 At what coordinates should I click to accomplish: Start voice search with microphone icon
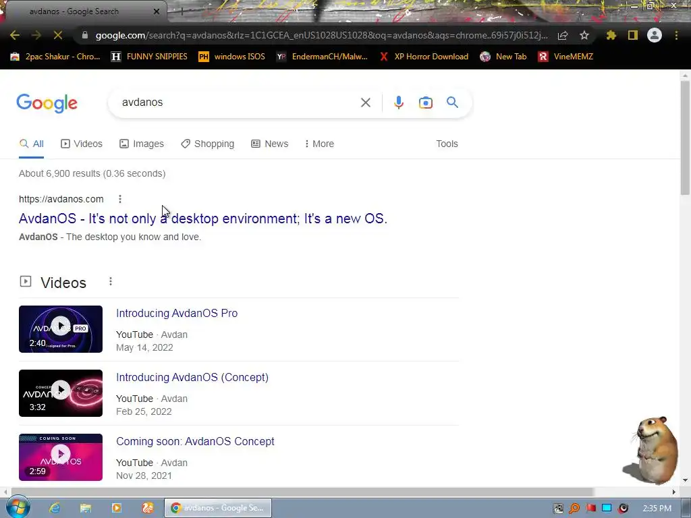(x=398, y=103)
